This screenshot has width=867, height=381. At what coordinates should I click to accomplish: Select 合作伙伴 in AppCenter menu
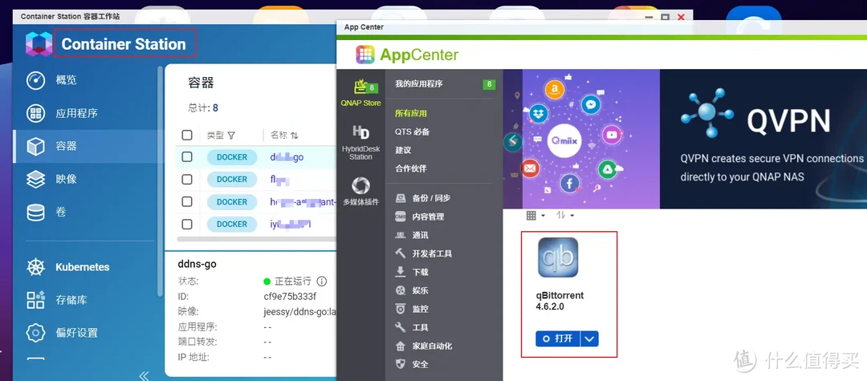[x=411, y=168]
